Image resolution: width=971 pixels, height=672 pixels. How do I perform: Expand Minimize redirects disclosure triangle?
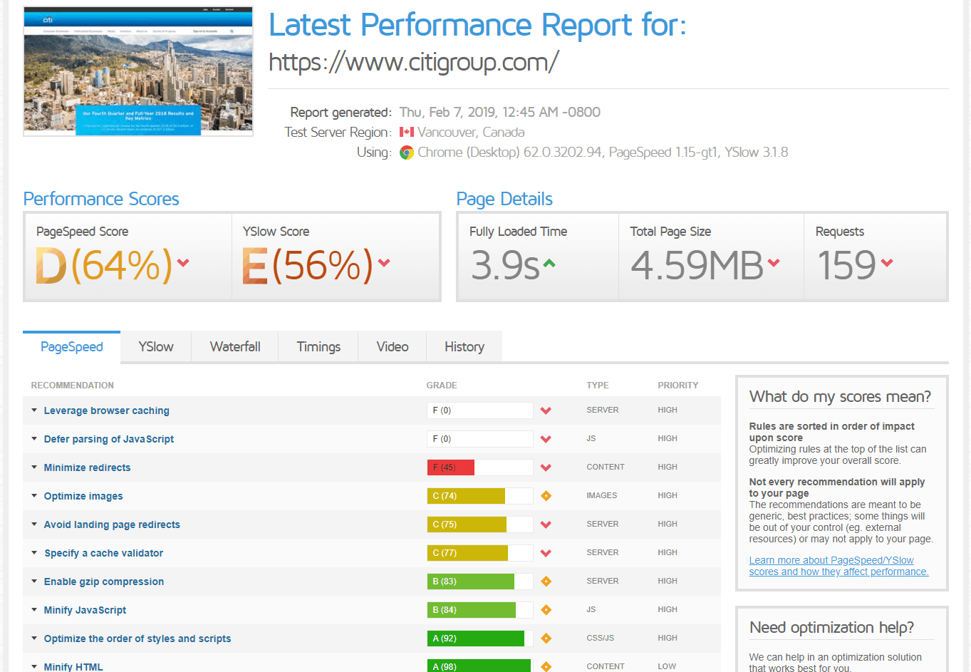coord(34,467)
